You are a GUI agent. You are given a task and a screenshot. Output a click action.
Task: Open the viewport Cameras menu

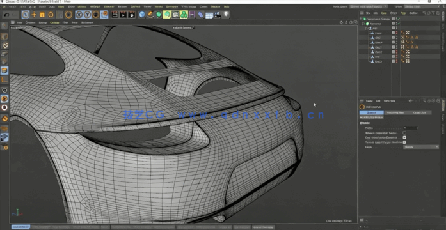[x=31, y=22]
